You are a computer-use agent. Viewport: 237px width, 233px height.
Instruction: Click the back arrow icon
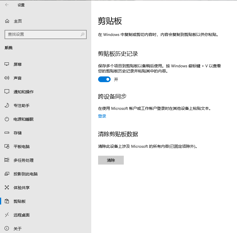[x=7, y=5]
